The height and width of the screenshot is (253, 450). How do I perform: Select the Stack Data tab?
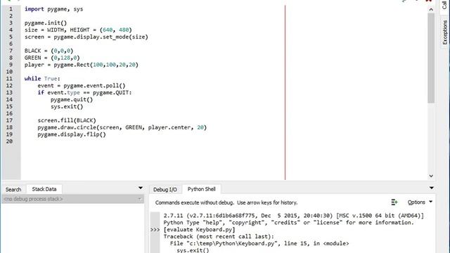click(44, 189)
